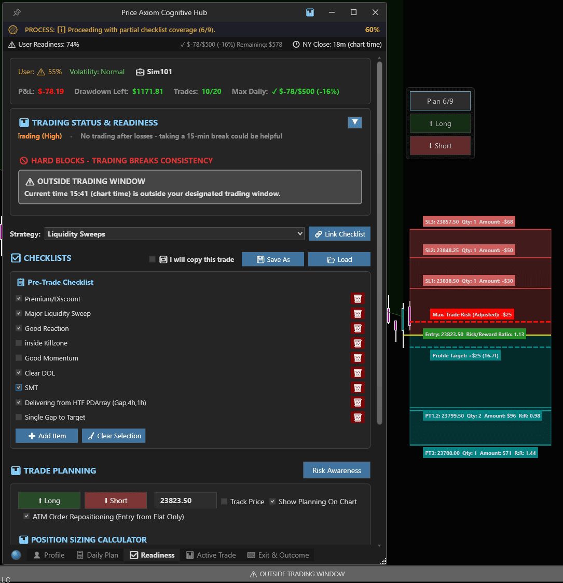This screenshot has width=563, height=583.
Task: Click the trash icon beside Clear DOL
Action: 358,372
